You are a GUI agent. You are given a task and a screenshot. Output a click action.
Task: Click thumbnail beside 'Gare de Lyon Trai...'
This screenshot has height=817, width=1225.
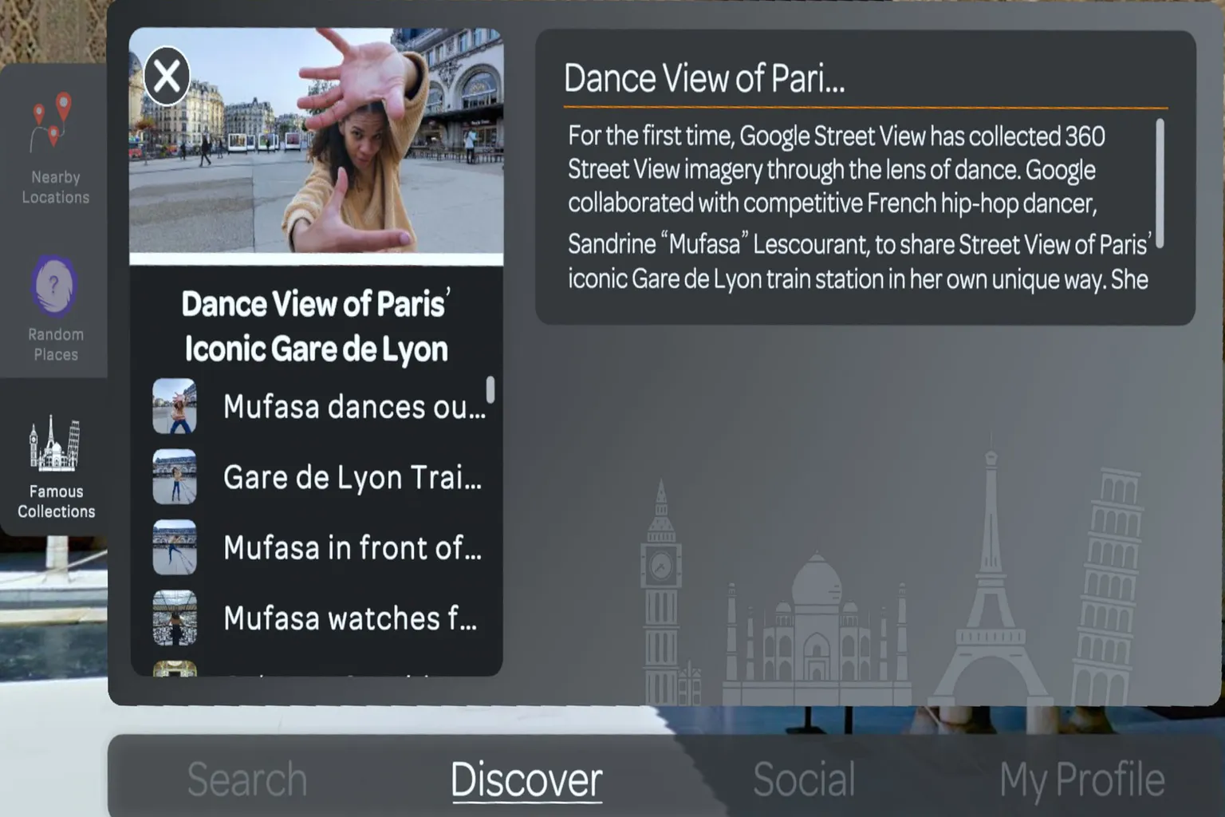pos(175,477)
